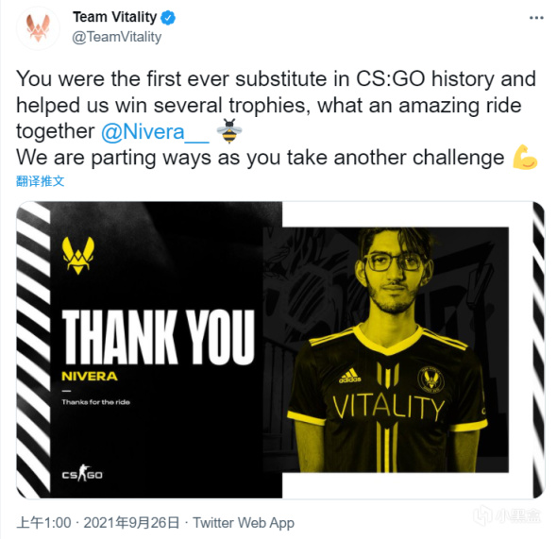Open the three-dot more options menu
The height and width of the screenshot is (539, 557).
[x=536, y=18]
